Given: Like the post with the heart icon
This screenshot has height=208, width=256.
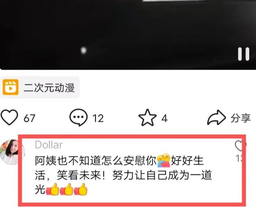Looking at the screenshot, I should [9, 117].
